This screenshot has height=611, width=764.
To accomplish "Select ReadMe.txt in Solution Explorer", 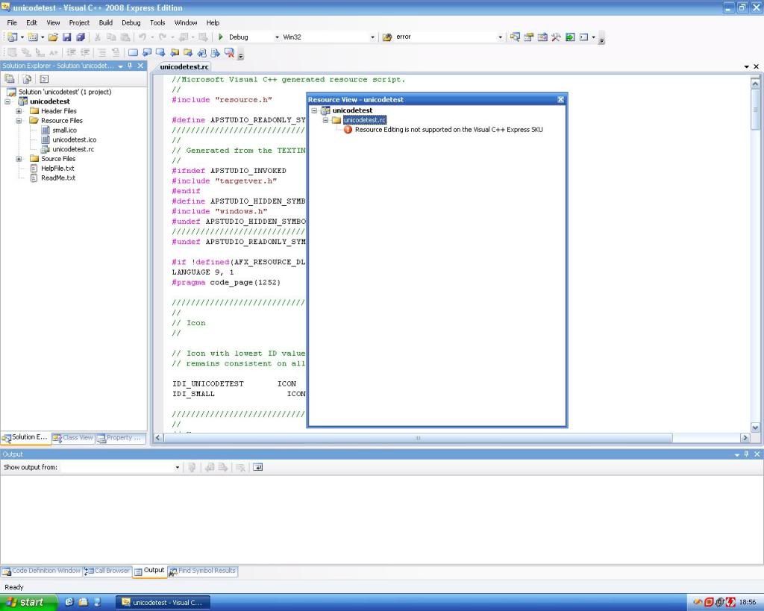I will pos(58,178).
